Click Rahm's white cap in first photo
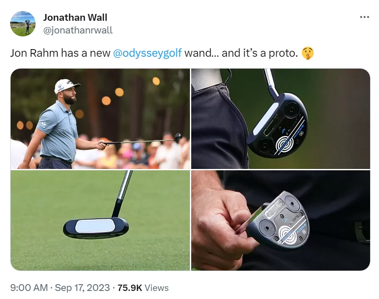Image resolution: width=379 pixels, height=299 pixels. pos(66,86)
